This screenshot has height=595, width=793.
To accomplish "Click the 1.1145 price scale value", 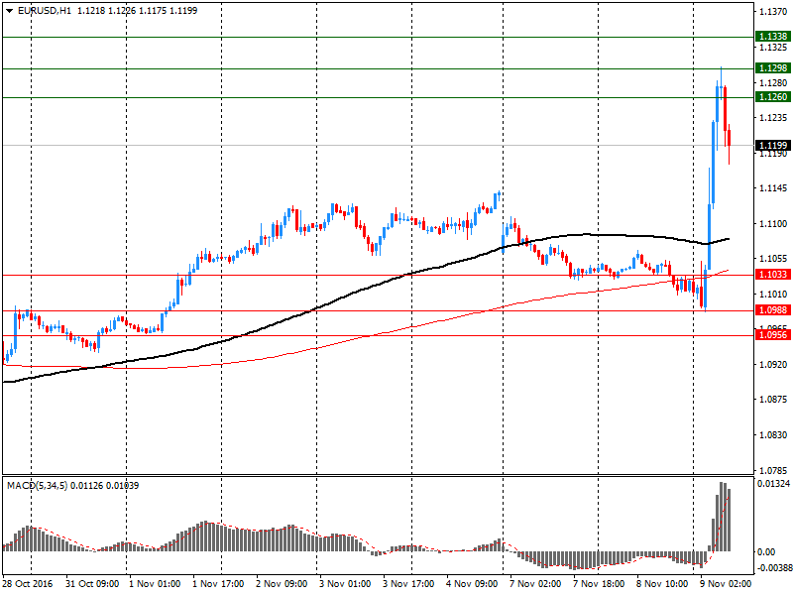I will click(x=773, y=188).
